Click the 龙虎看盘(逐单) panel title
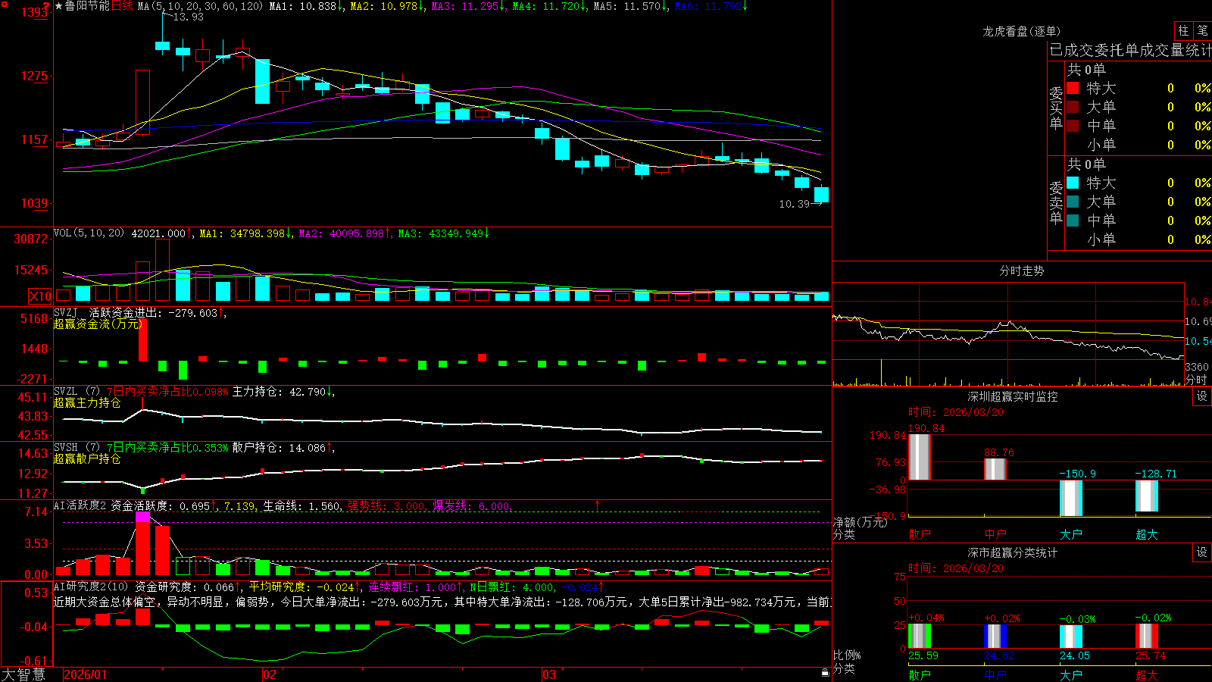Screen dimensions: 1212x682 click(x=1022, y=31)
